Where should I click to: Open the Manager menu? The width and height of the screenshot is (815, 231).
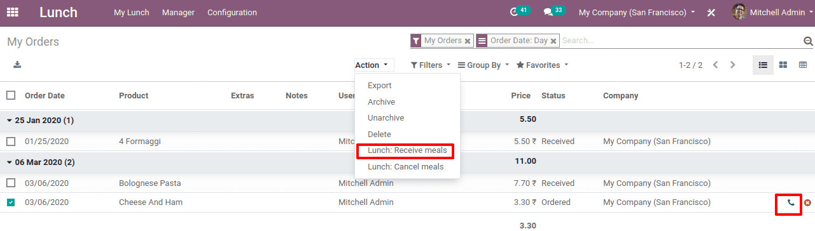click(178, 12)
